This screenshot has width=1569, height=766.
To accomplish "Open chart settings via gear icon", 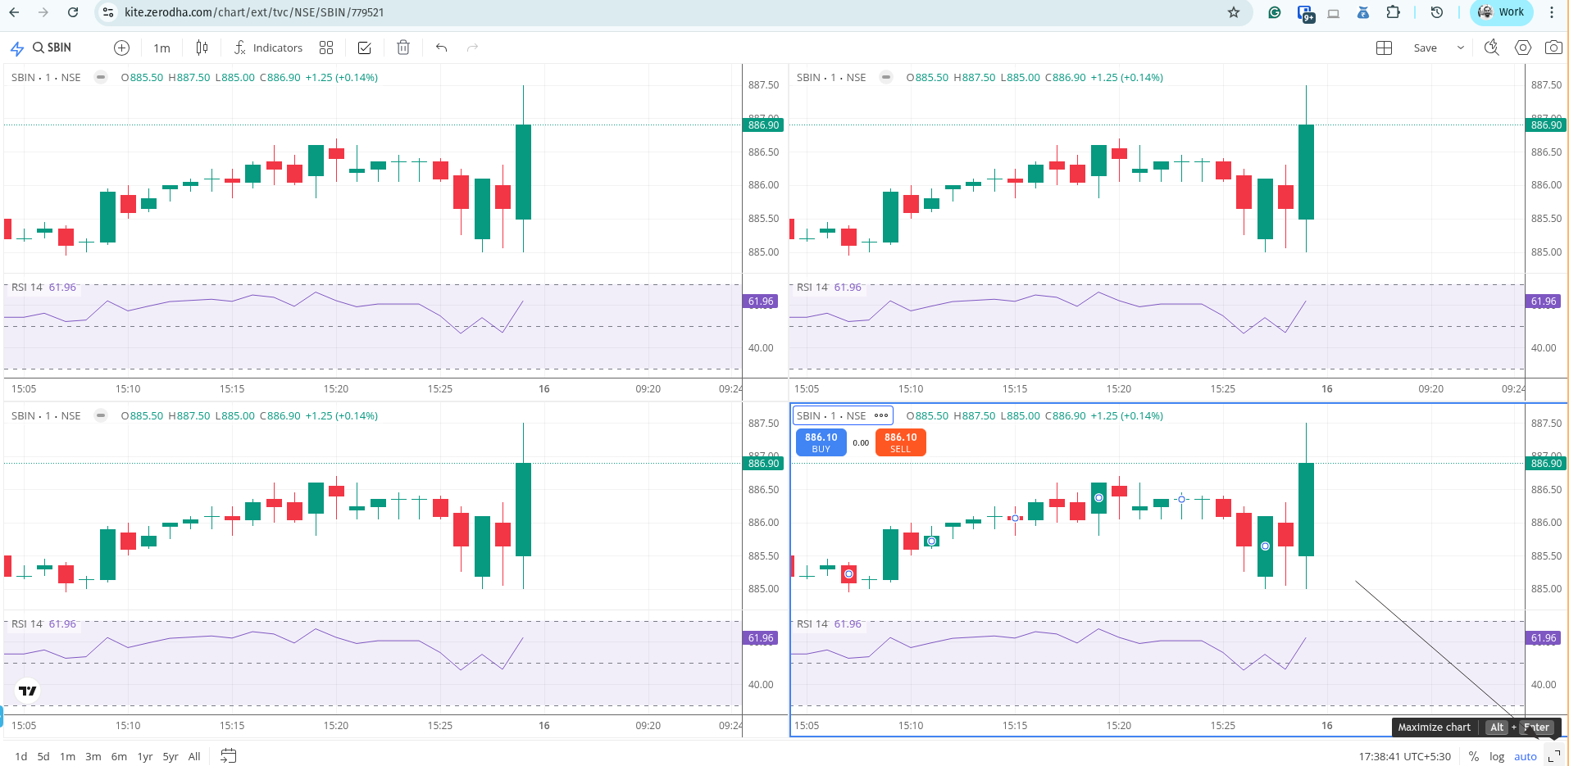I will click(1524, 48).
